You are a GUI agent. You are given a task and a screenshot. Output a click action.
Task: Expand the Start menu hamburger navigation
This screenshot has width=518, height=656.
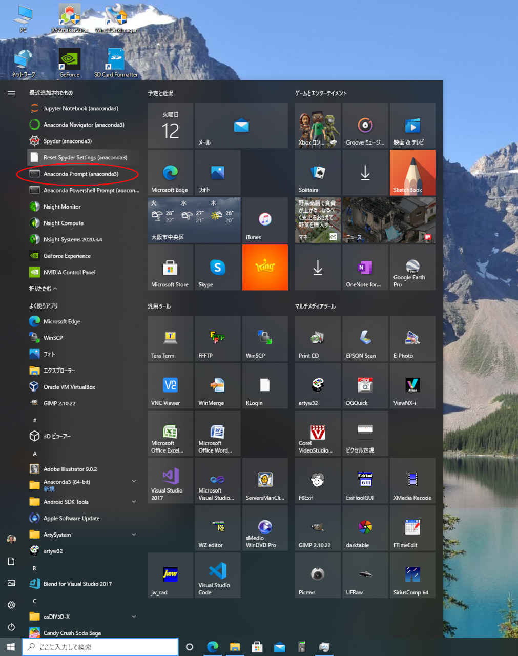[11, 93]
